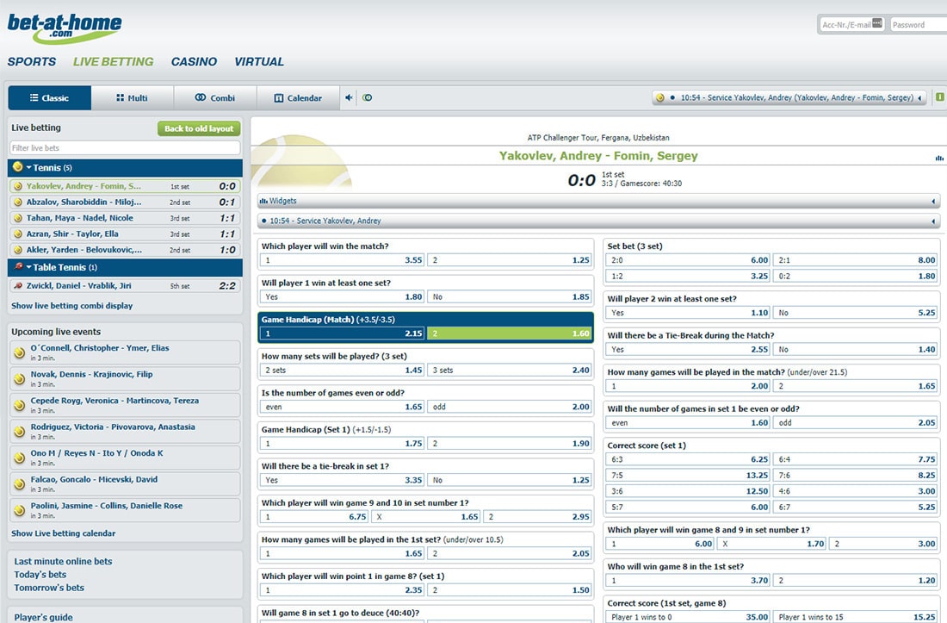Screen dimensions: 947x623
Task: Collapse the Tennis category section
Action: (29, 167)
